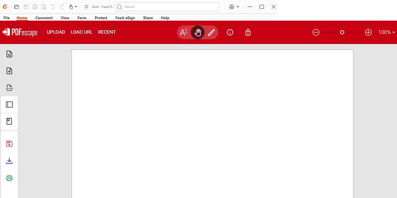The image size is (397, 198).
Task: Click the Print icon in Foxit quick toolbar
Action: tap(35, 7)
